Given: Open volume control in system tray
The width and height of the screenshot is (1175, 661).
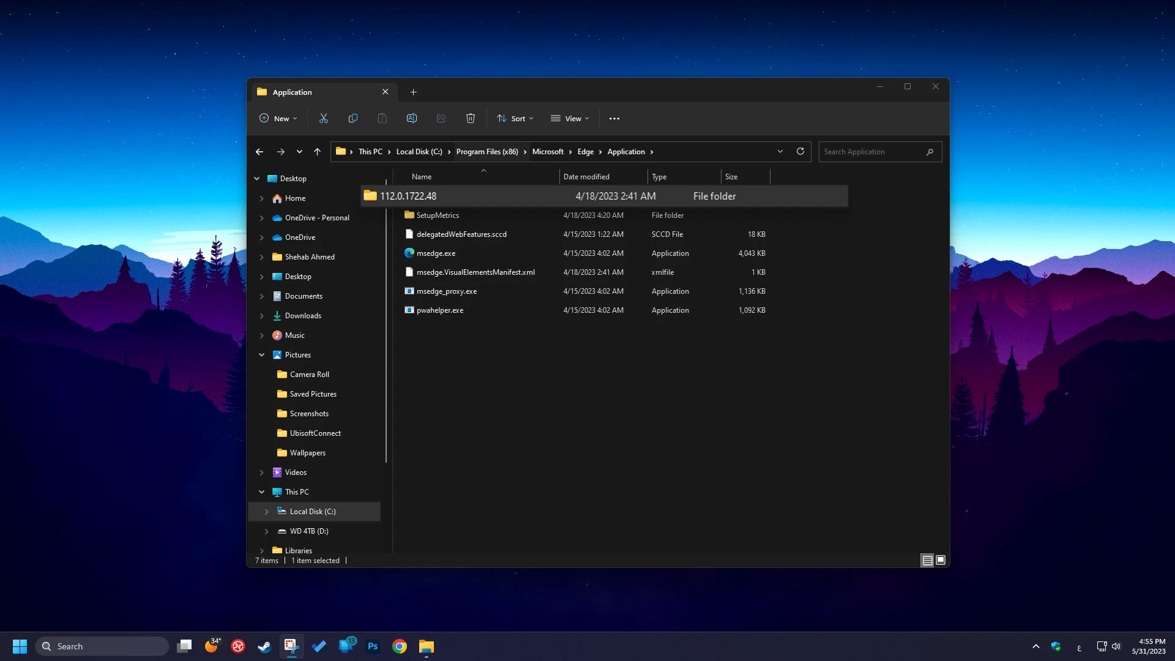Looking at the screenshot, I should pyautogui.click(x=1116, y=646).
